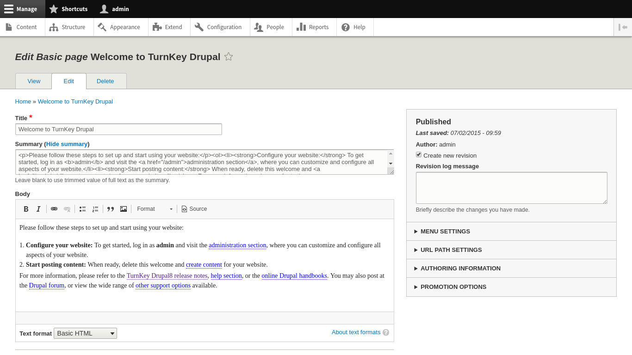Open the Structure menu
The image size is (632, 355).
69,27
